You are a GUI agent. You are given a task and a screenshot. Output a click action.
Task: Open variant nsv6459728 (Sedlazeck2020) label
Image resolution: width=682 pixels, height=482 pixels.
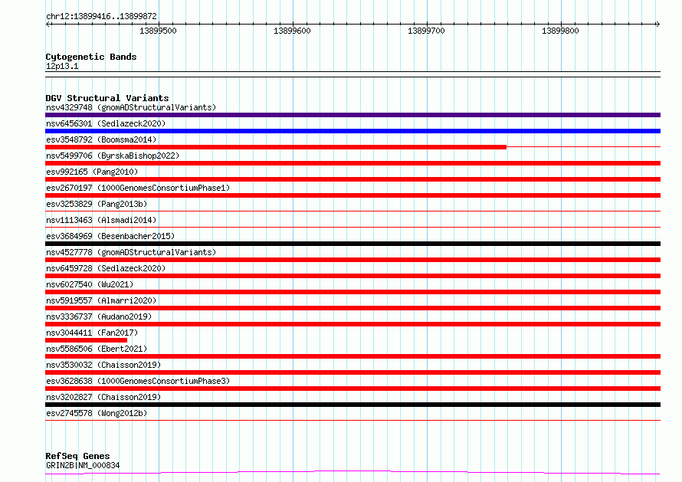coord(106,268)
